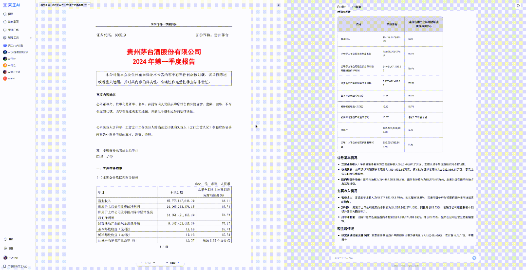This screenshot has height=270, width=526.
Task: Click the red document title heading
Action: point(164,56)
